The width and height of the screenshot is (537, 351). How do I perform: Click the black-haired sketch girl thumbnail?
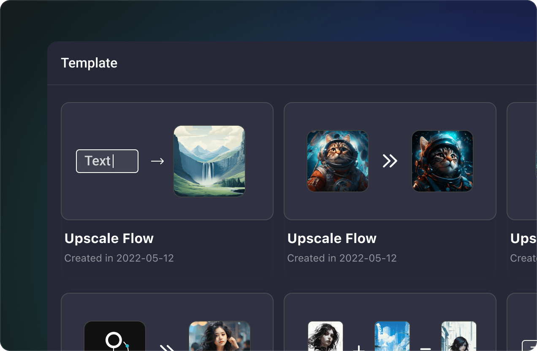(325, 336)
